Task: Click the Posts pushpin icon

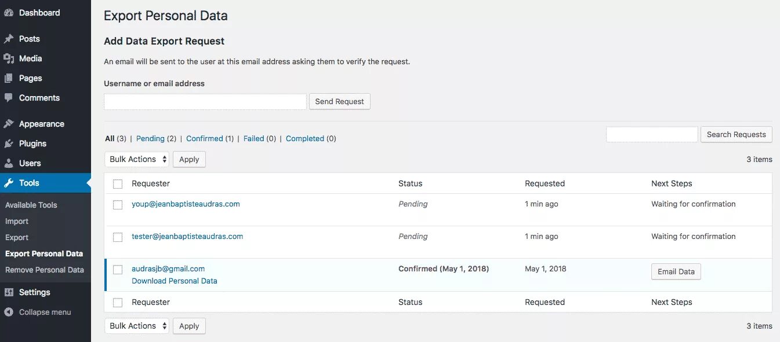Action: click(9, 39)
